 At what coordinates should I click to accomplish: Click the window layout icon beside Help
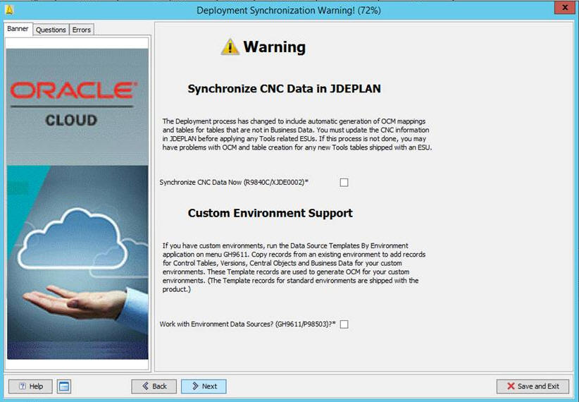(64, 386)
